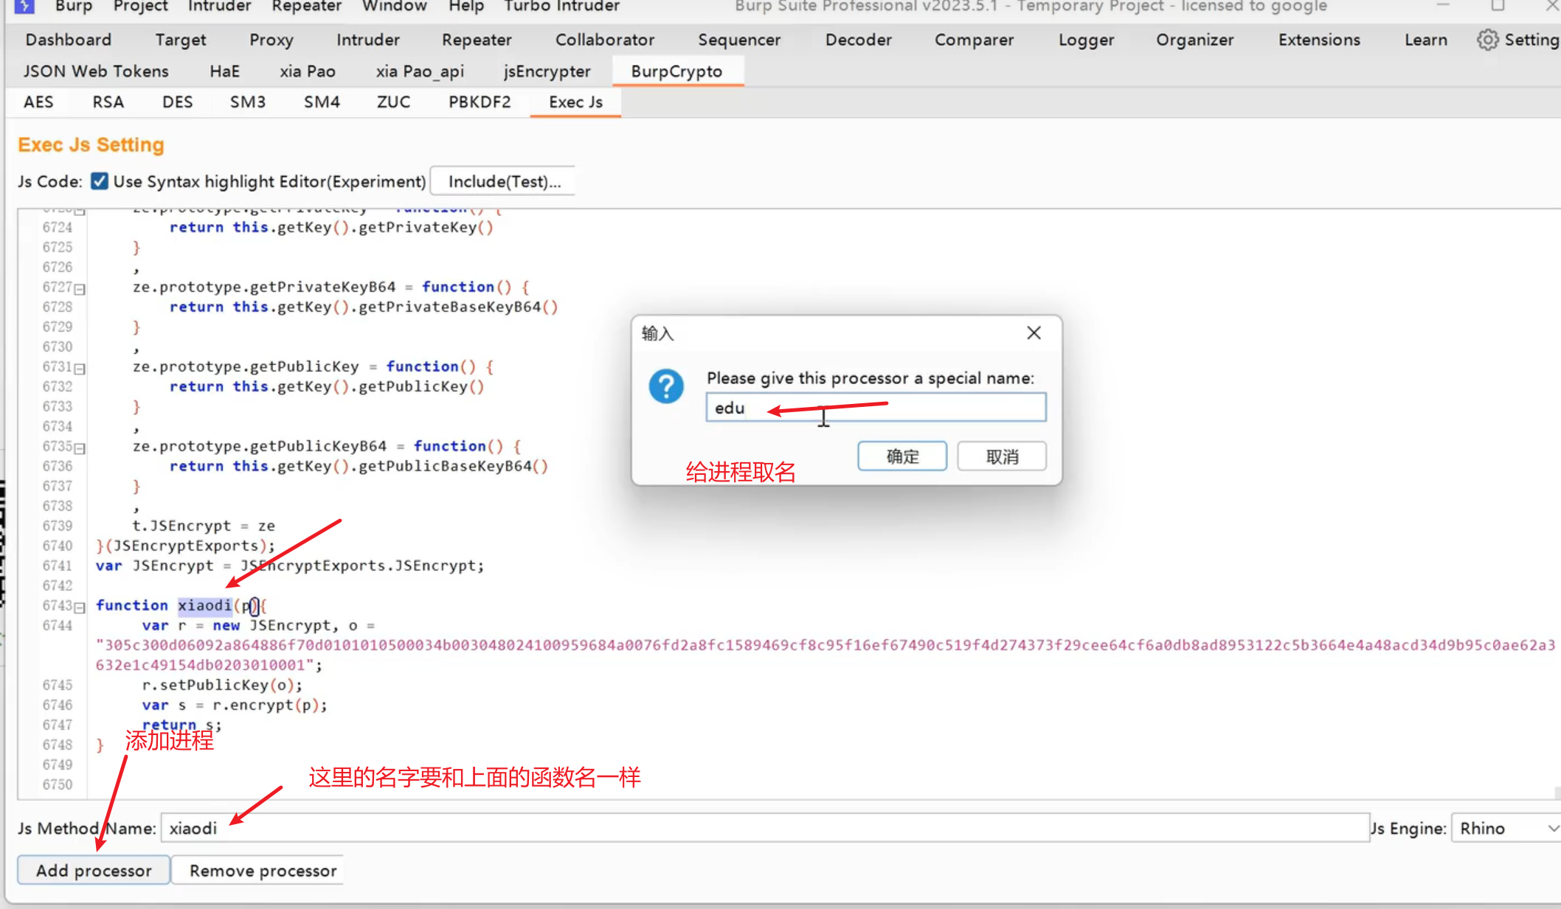Open the Turbo Intruder menu

(x=561, y=7)
